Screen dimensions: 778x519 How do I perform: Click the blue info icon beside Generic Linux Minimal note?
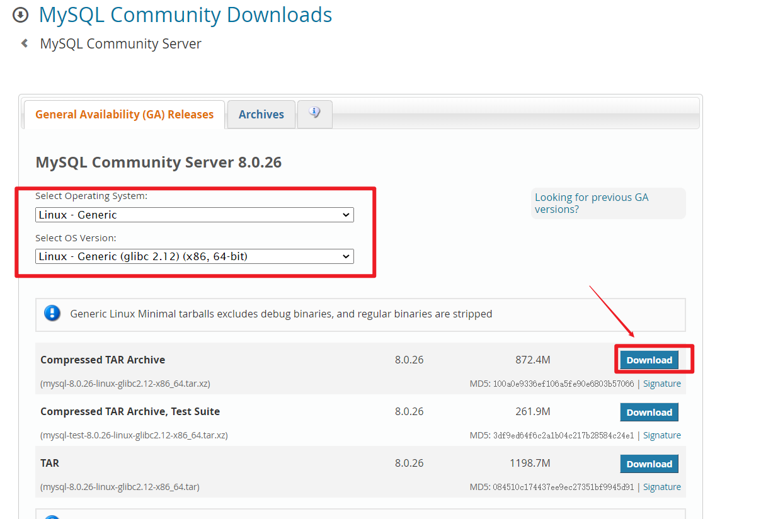coord(52,313)
